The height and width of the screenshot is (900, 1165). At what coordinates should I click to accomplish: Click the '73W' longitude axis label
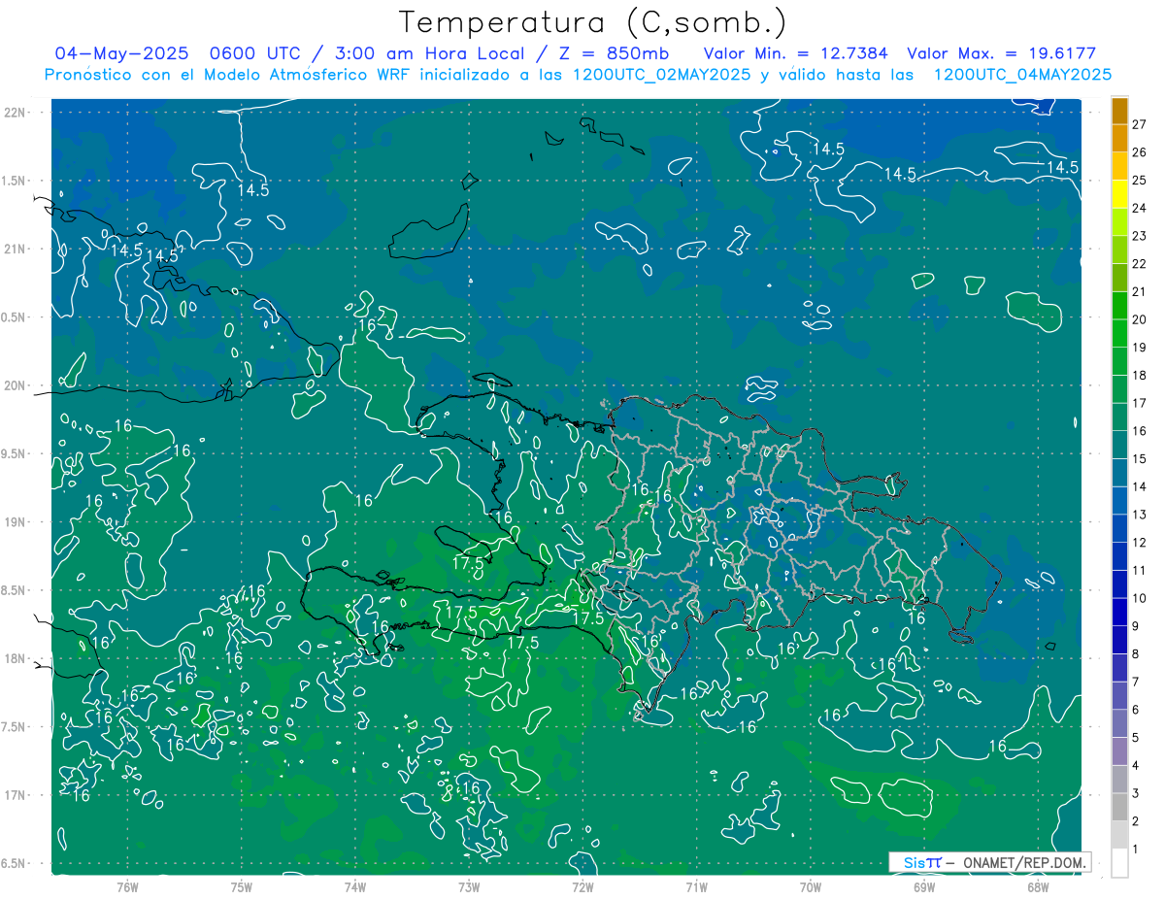469,886
